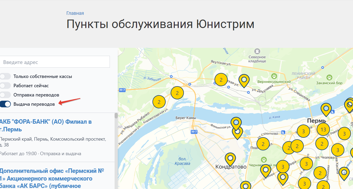Select the pin above the Пермь label
Image resolution: width=353 pixels, height=189 pixels.
pyautogui.click(x=326, y=109)
